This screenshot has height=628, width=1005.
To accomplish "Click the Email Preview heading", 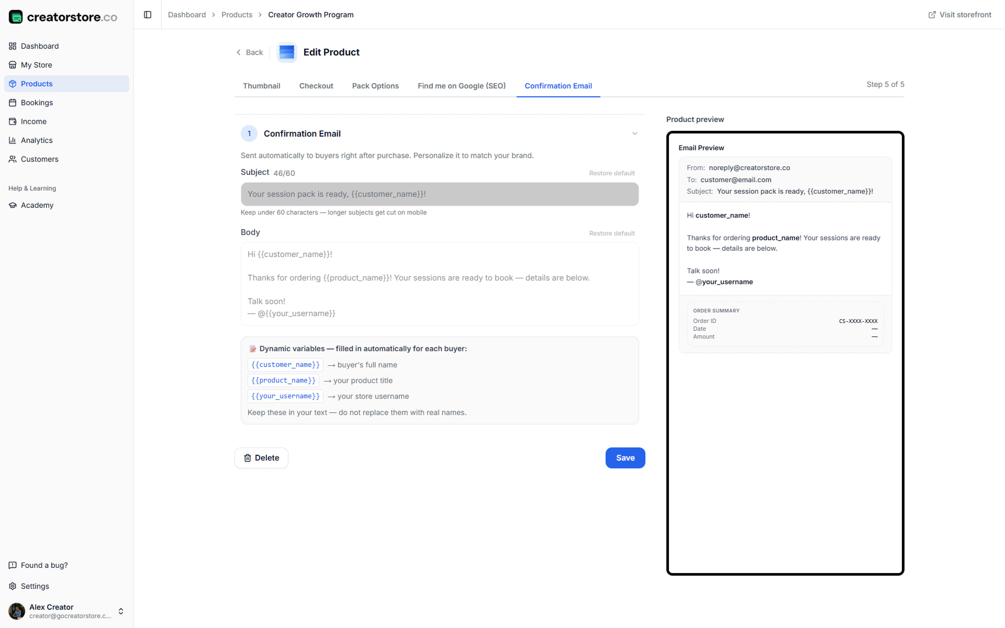I will coord(701,148).
